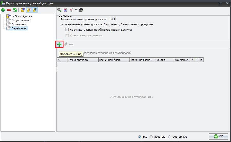Select 'Проходная' access level in tree
This screenshot has height=142, width=231.
(x=19, y=24)
